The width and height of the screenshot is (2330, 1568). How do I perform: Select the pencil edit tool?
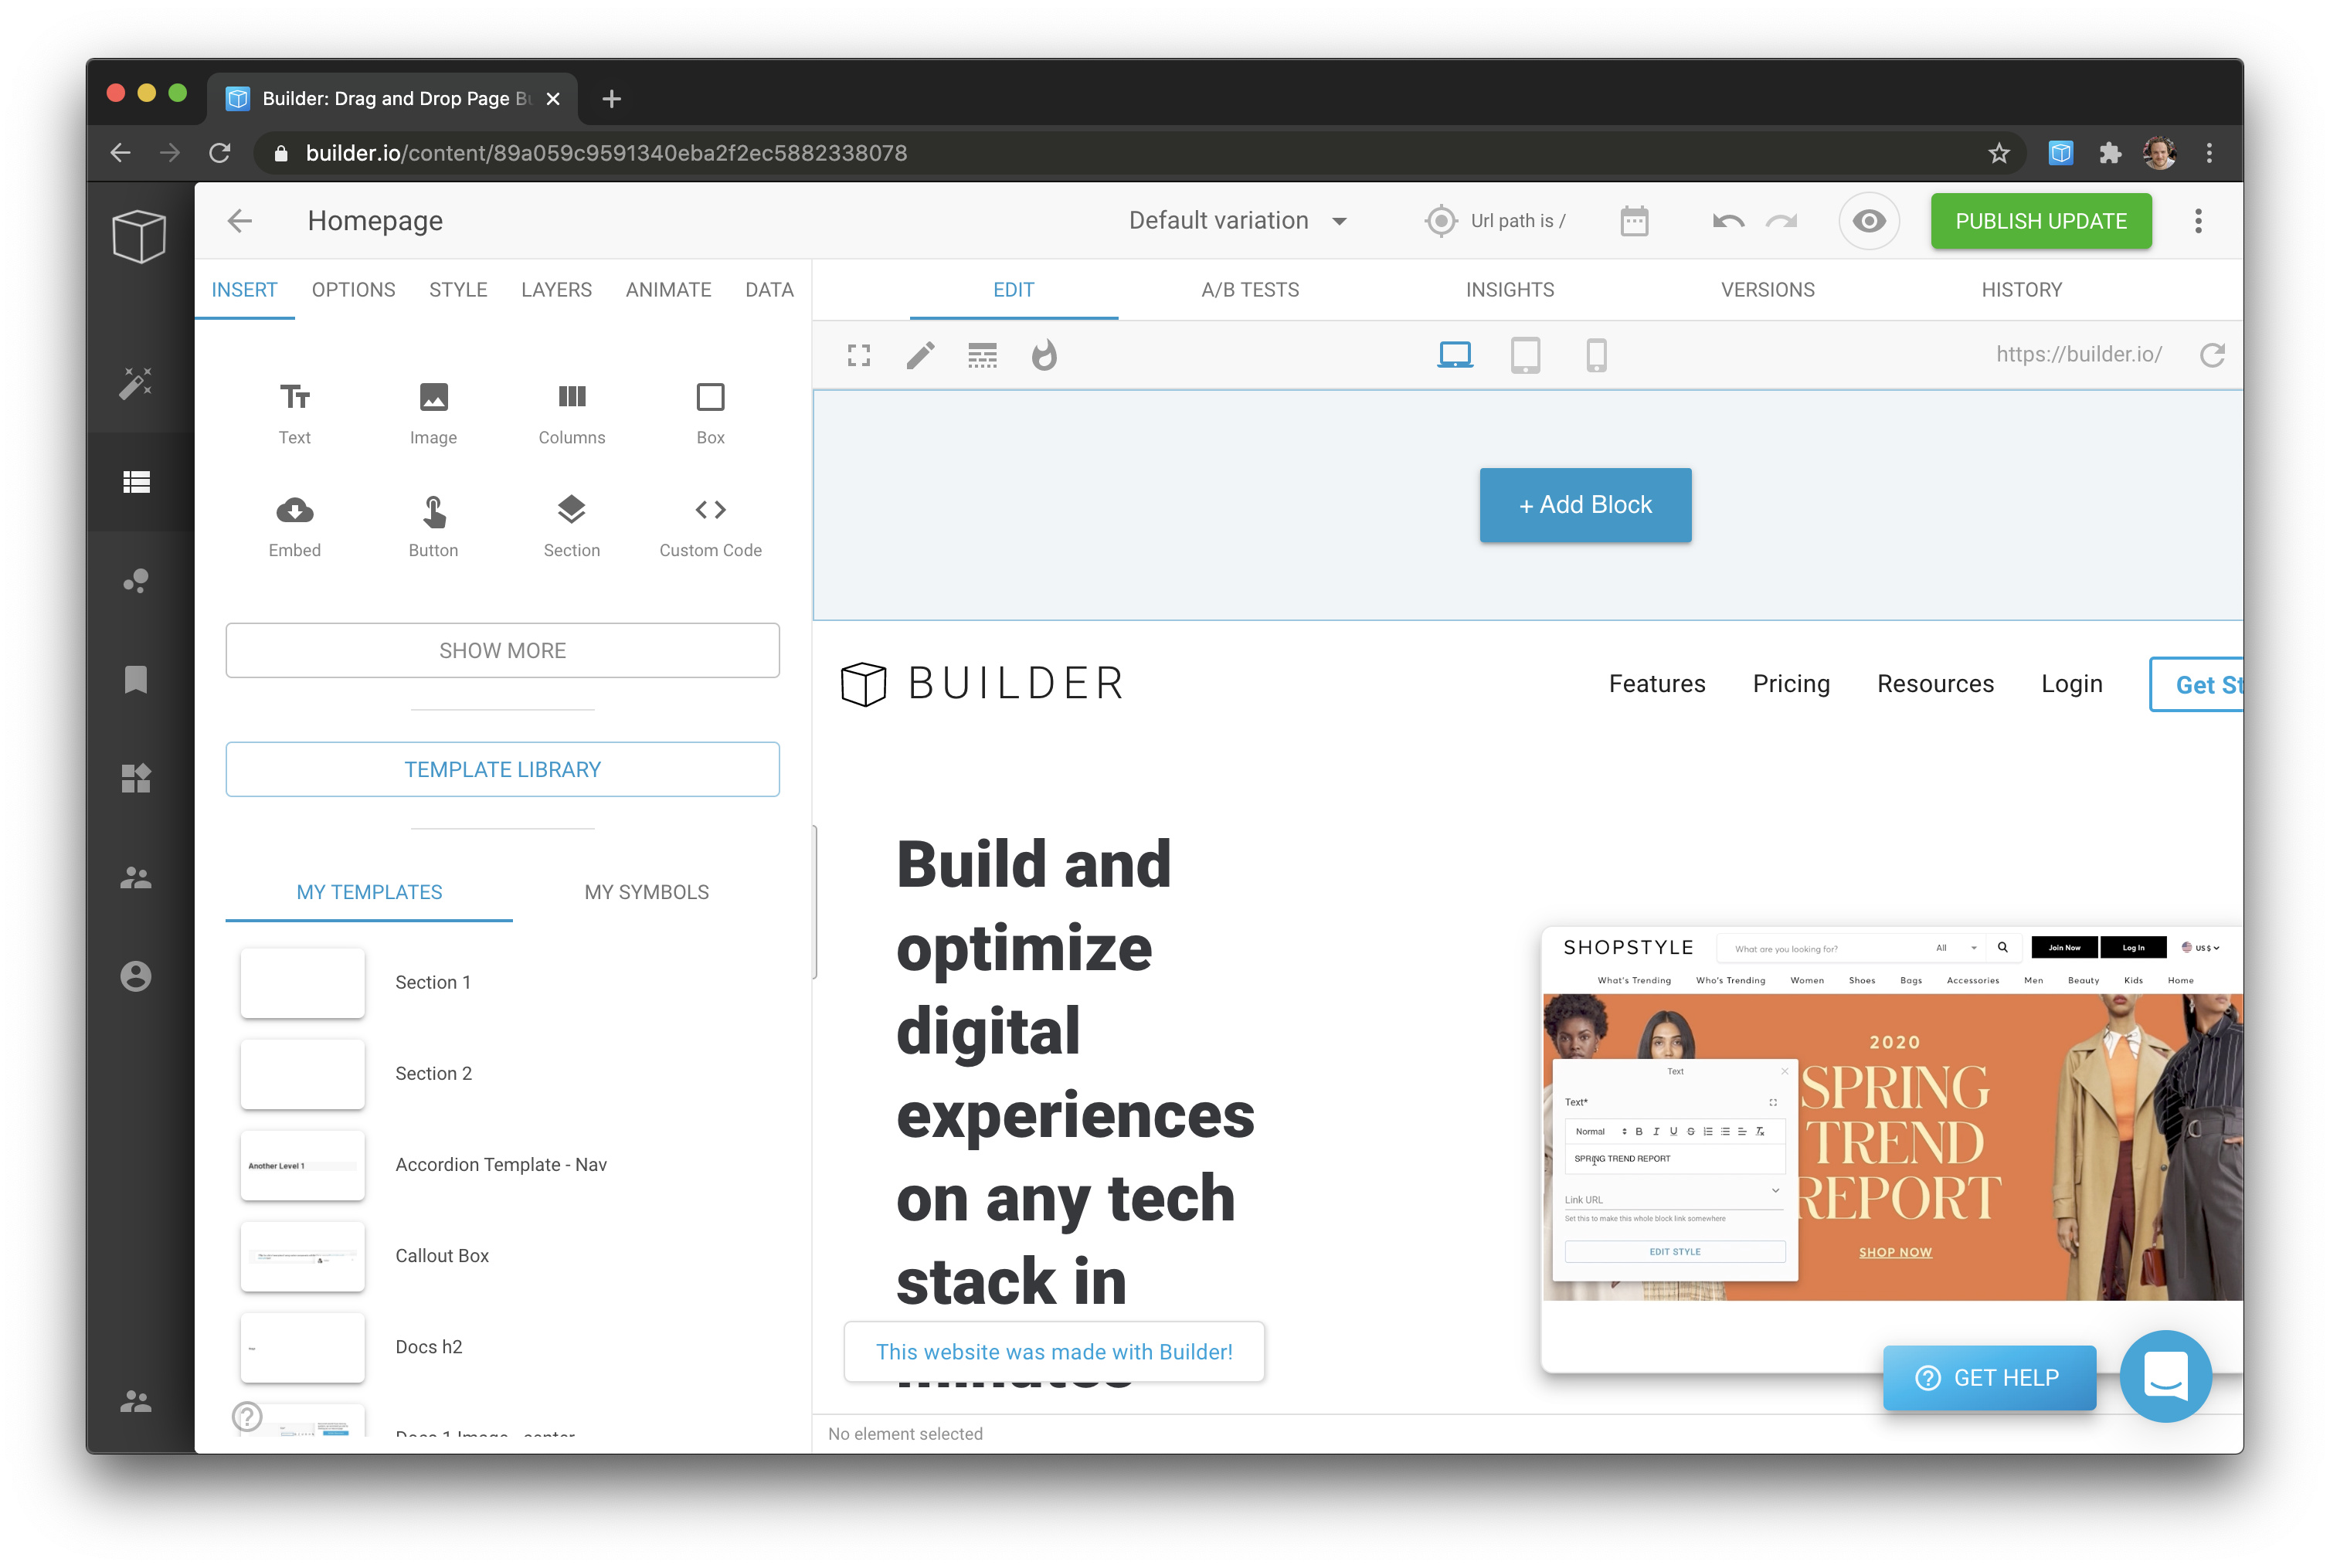tap(921, 355)
